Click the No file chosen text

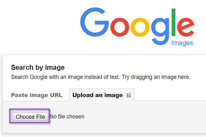coord(67,117)
